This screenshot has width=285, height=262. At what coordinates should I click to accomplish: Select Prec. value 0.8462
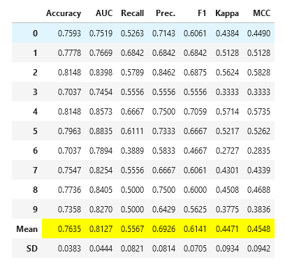[163, 73]
